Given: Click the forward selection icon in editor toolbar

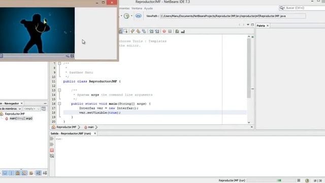Looking at the screenshot, I should [125, 32].
